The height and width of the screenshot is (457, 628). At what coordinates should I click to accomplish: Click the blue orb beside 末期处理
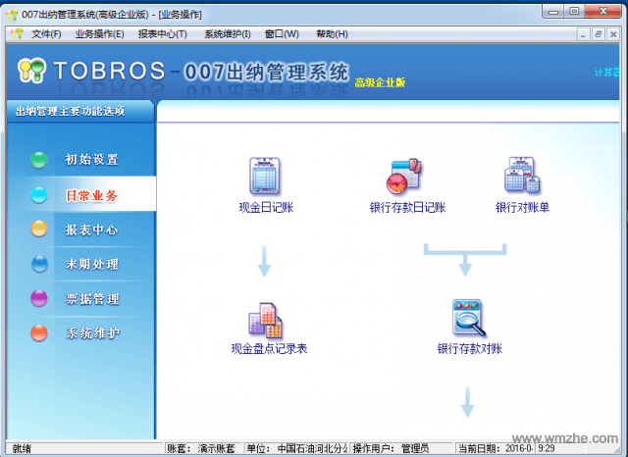pyautogui.click(x=39, y=264)
